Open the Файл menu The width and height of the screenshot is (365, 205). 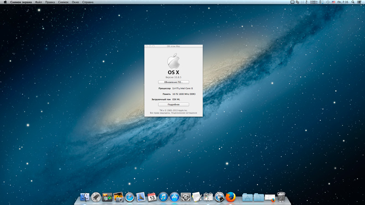click(38, 2)
